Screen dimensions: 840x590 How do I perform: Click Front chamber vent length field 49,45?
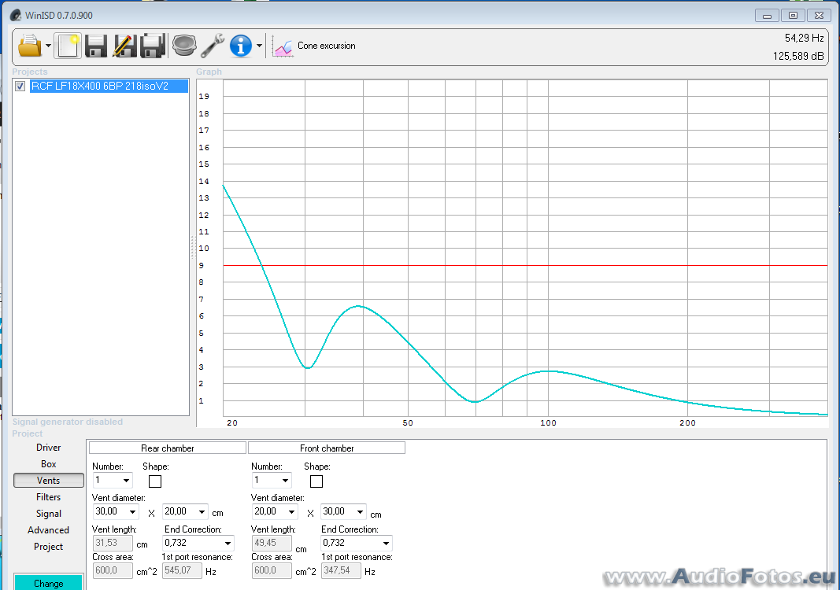(x=272, y=543)
